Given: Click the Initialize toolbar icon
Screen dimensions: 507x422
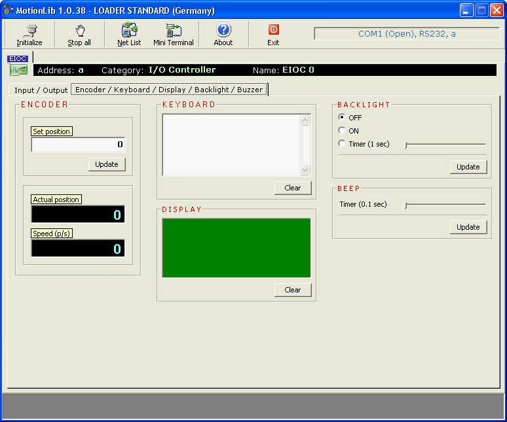Looking at the screenshot, I should pyautogui.click(x=29, y=35).
